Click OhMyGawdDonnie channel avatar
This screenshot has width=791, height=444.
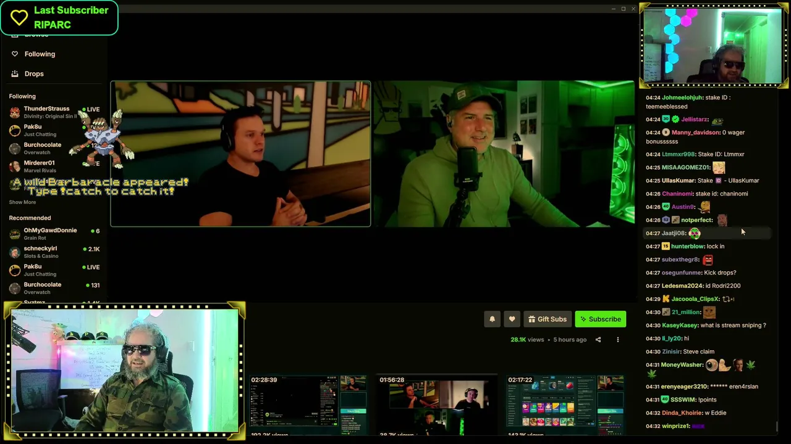click(x=15, y=234)
